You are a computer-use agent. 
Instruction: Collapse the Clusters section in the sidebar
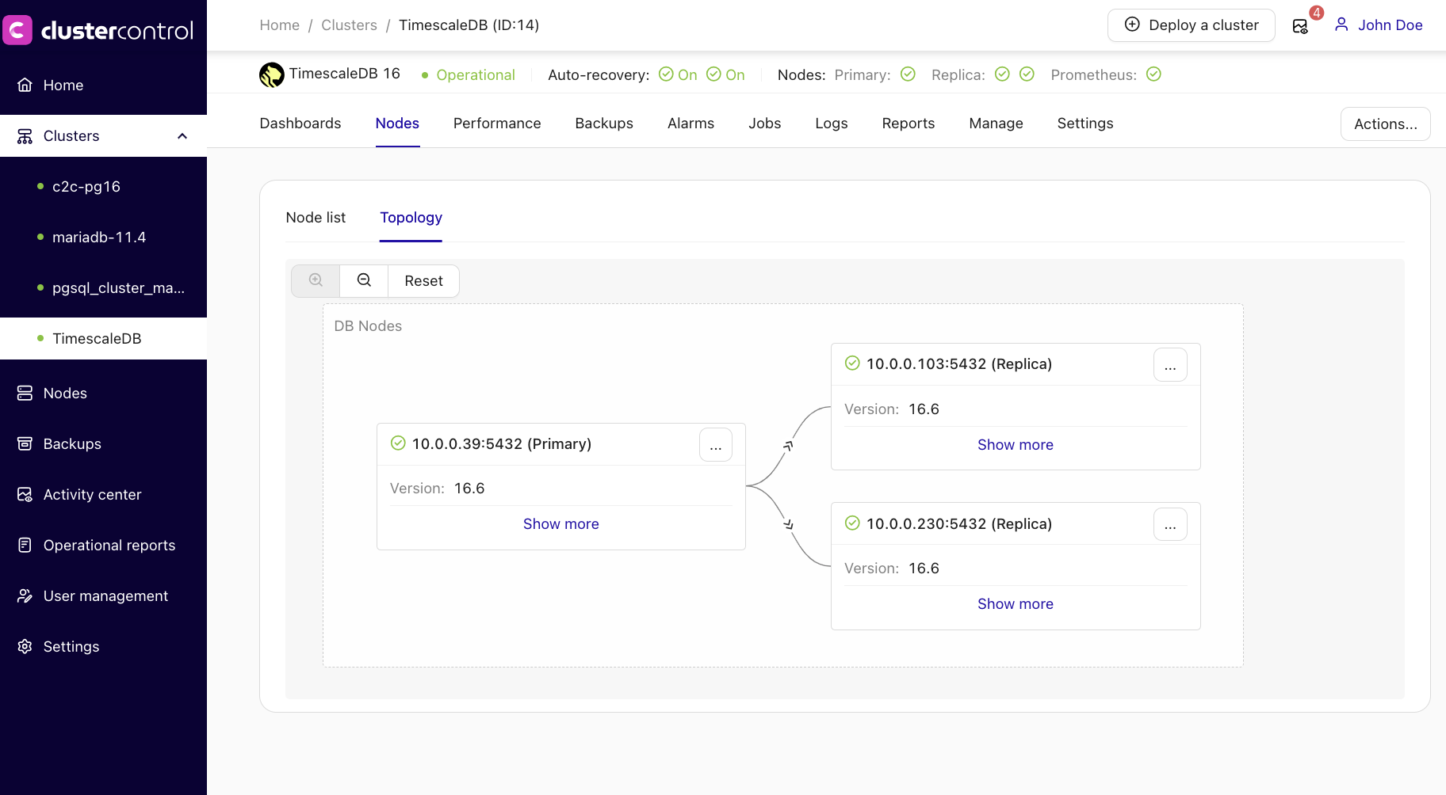[x=182, y=135]
